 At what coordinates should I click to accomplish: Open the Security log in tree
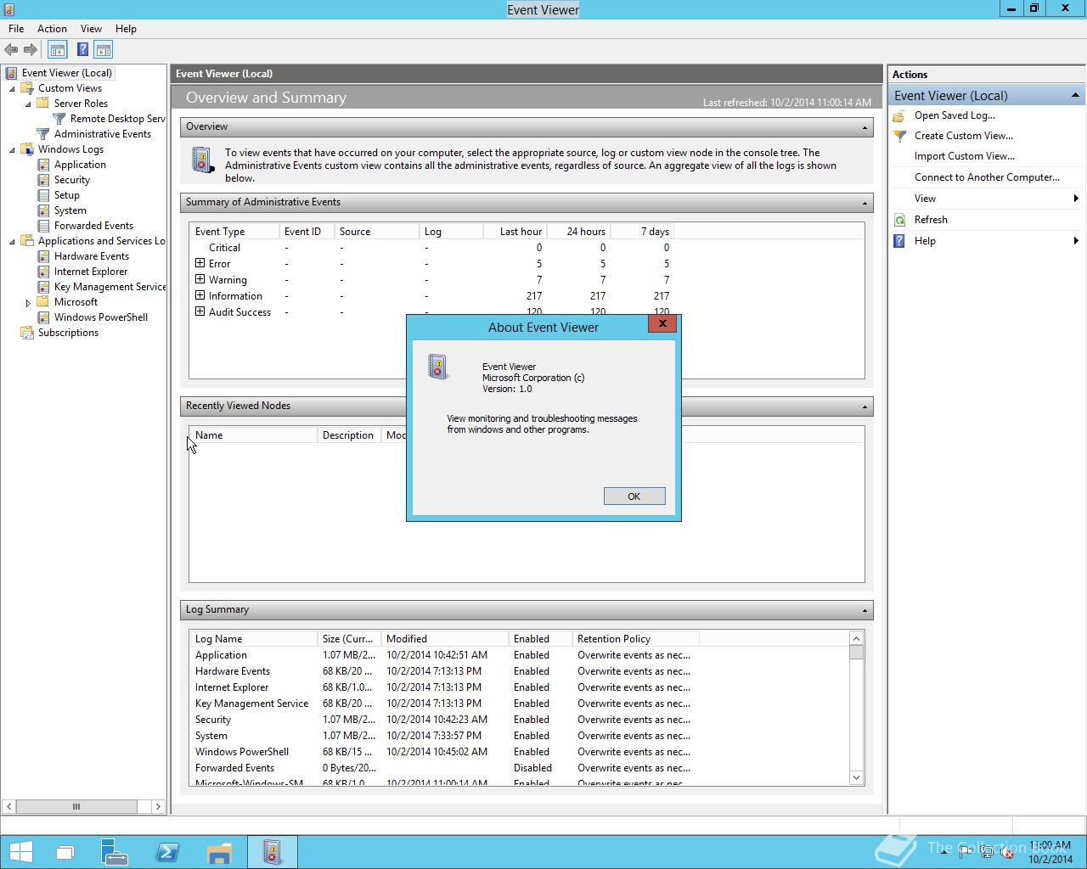pyautogui.click(x=71, y=180)
